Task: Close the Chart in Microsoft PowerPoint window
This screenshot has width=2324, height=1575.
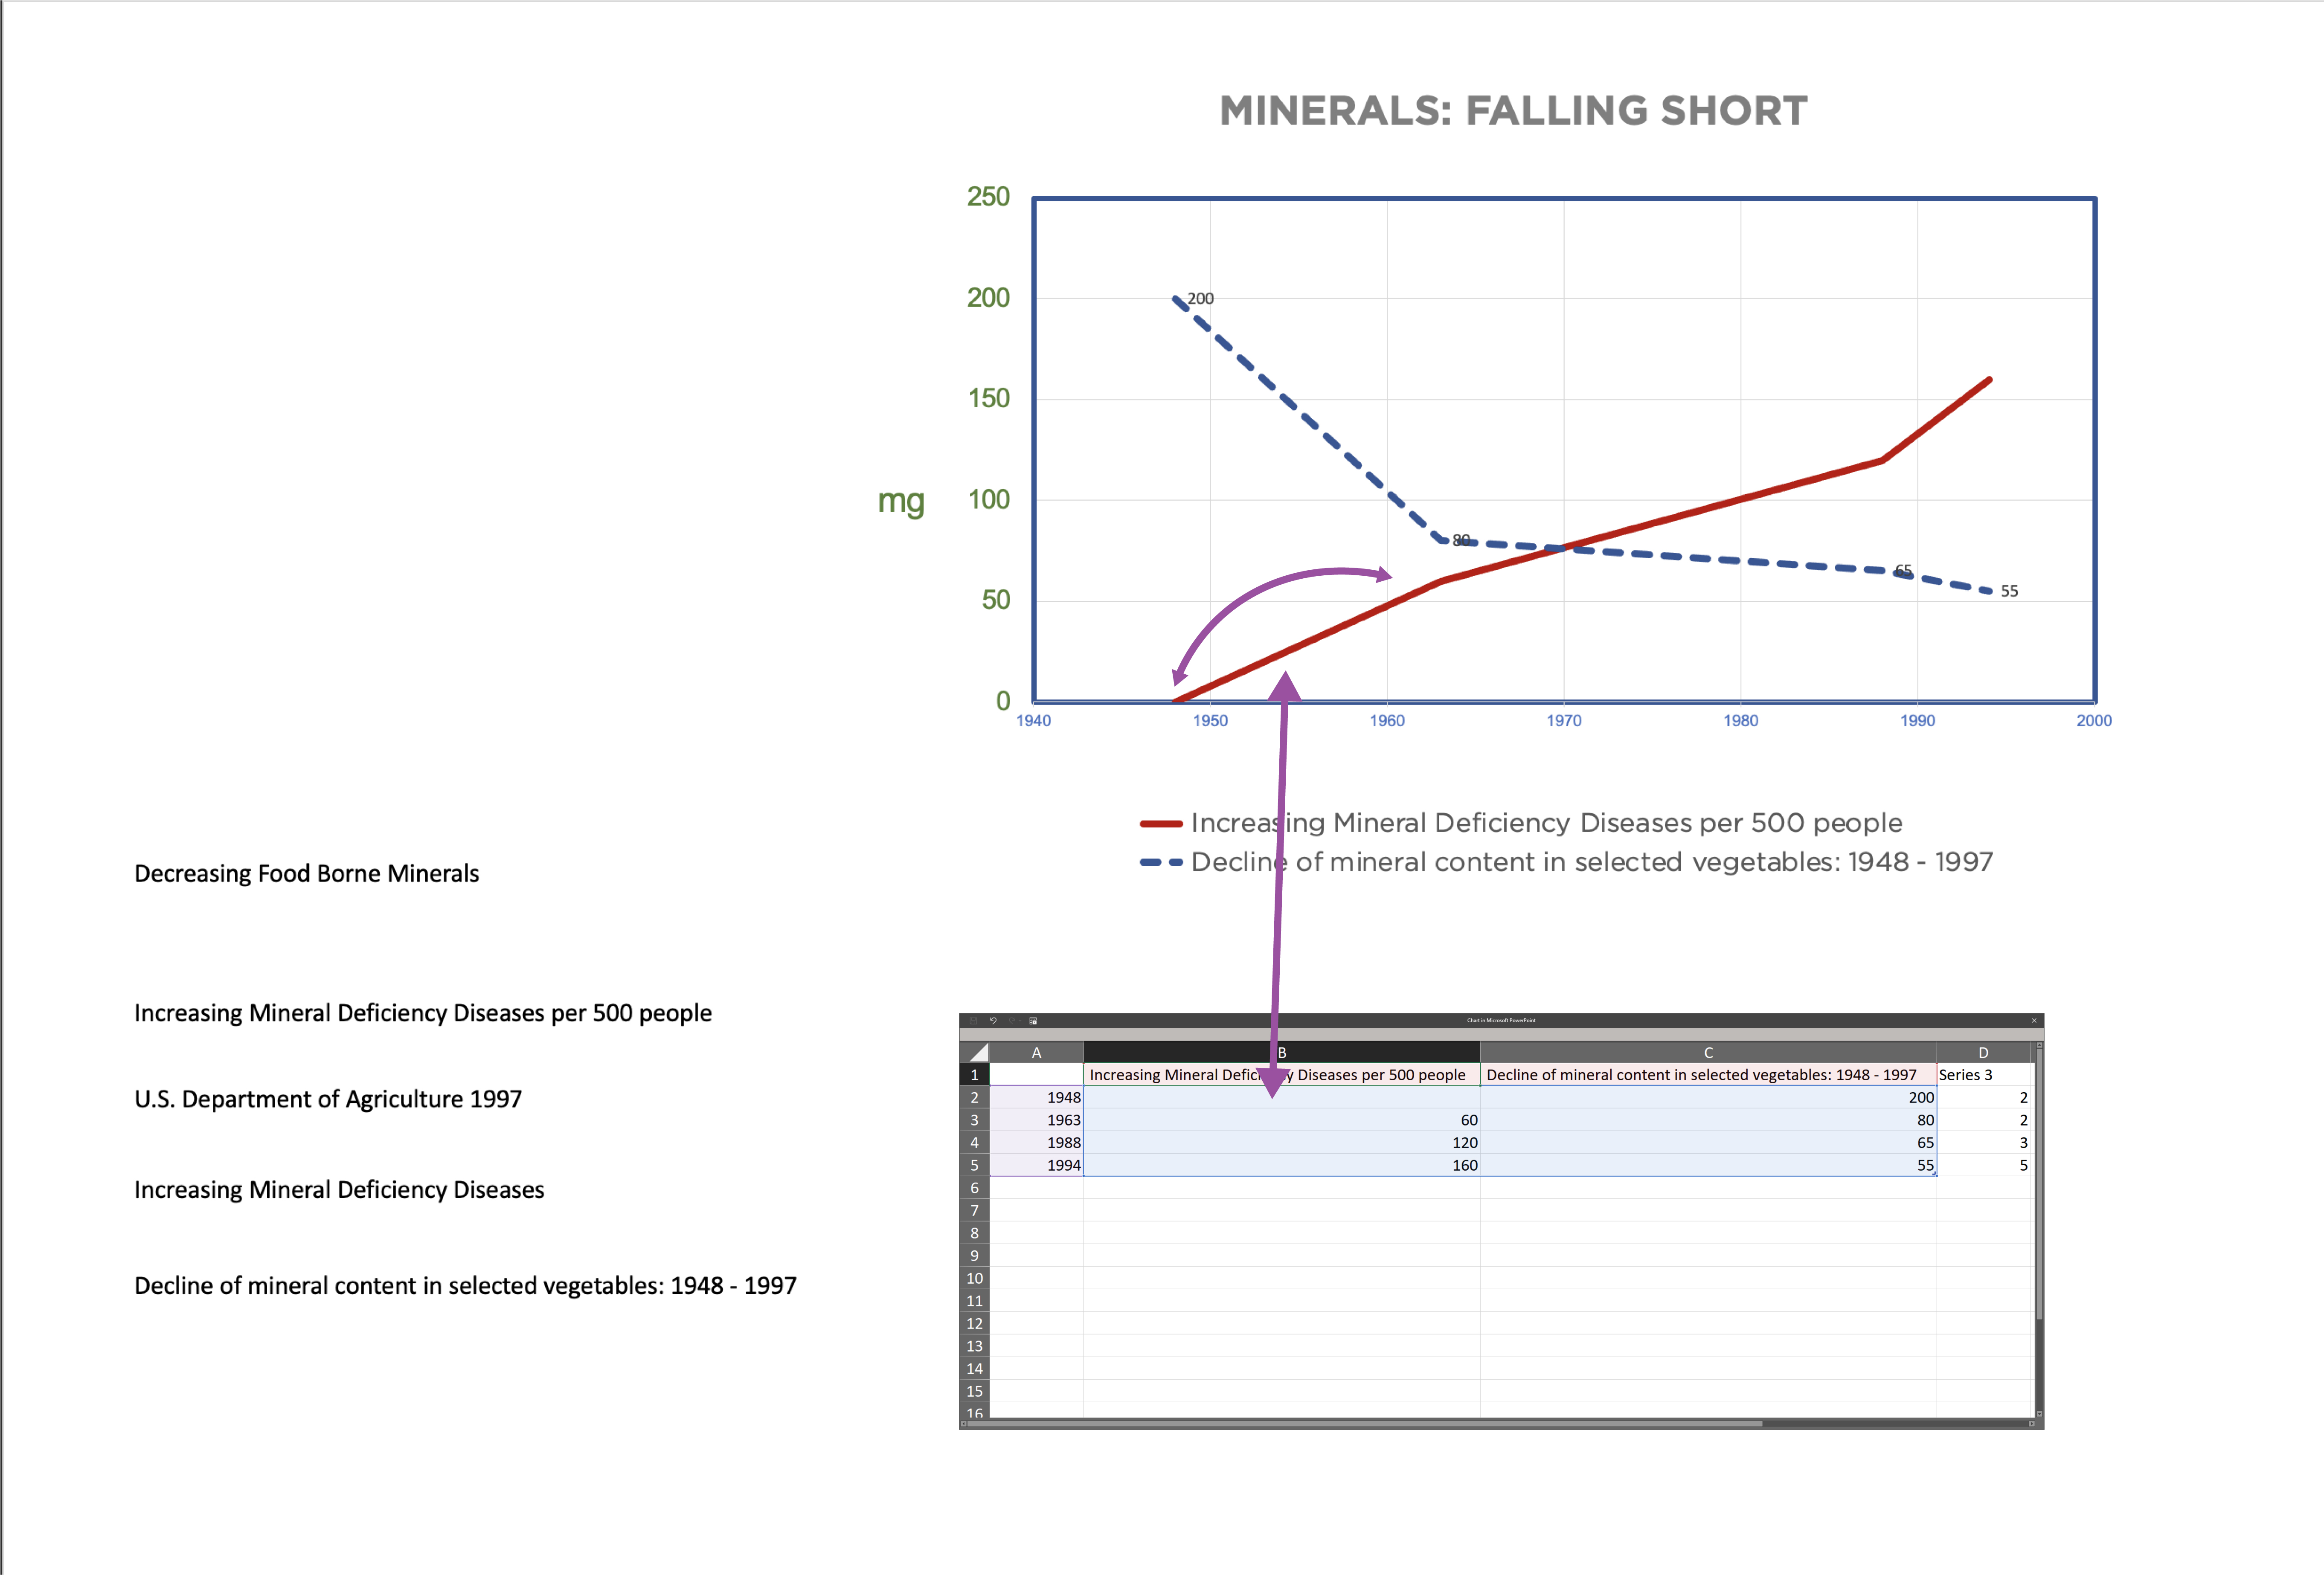Action: [x=2034, y=1021]
